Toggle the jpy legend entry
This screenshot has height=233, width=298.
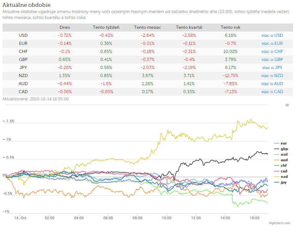pos(280,182)
